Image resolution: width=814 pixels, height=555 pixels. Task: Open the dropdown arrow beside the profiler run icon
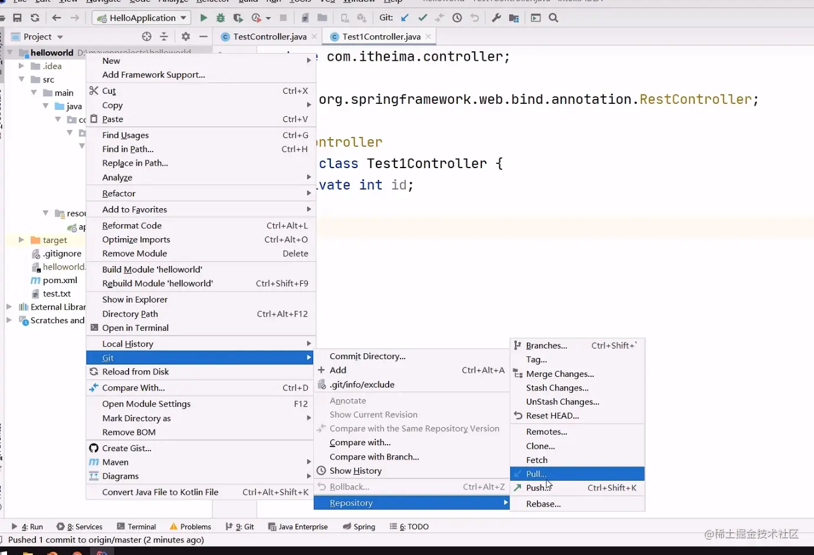[268, 18]
